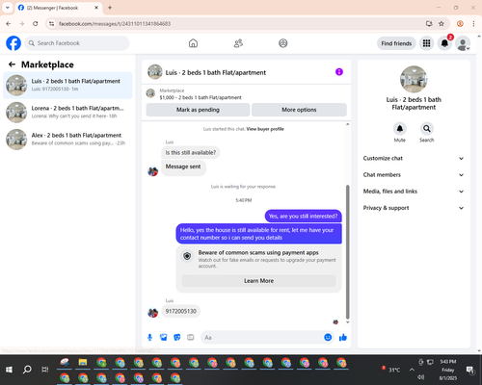The image size is (482, 385).
Task: Open the taskbar clock and date
Action: (x=448, y=370)
